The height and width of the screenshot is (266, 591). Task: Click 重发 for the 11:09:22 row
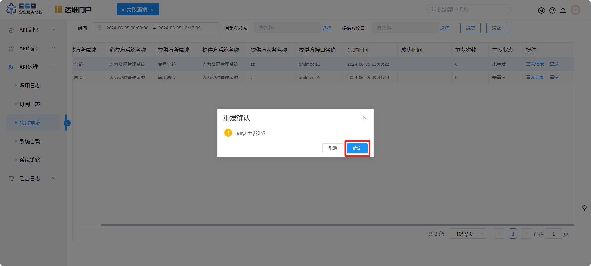554,64
